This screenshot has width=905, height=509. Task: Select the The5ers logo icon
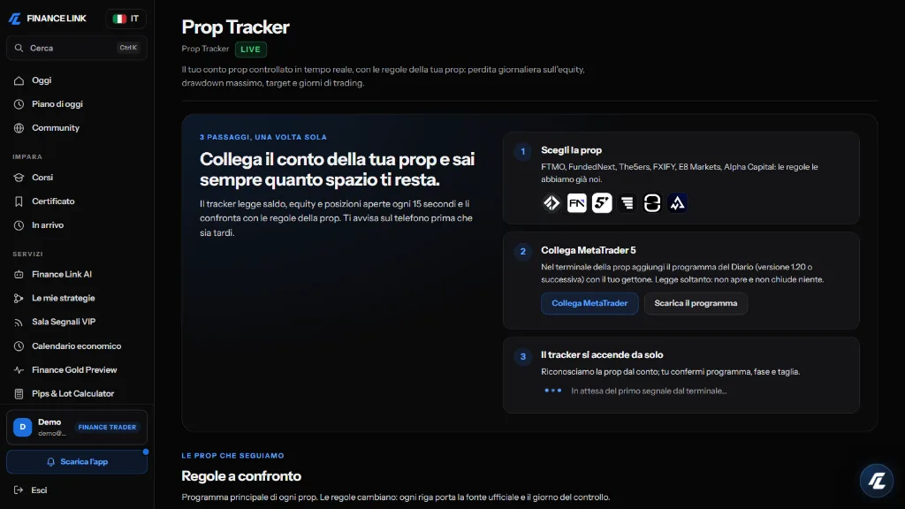pyautogui.click(x=602, y=203)
